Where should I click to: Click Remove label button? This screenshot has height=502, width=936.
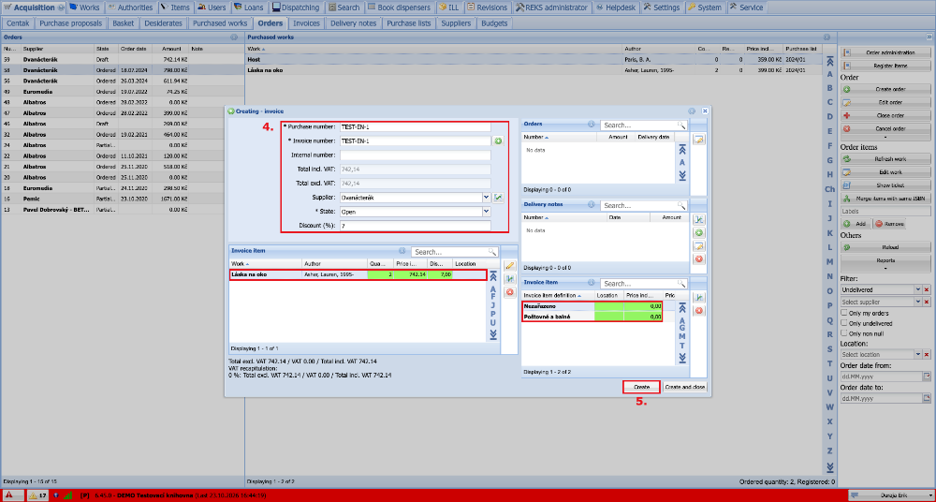[889, 224]
